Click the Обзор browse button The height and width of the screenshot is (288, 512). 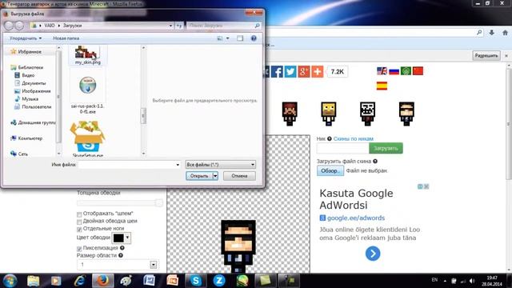pos(330,170)
